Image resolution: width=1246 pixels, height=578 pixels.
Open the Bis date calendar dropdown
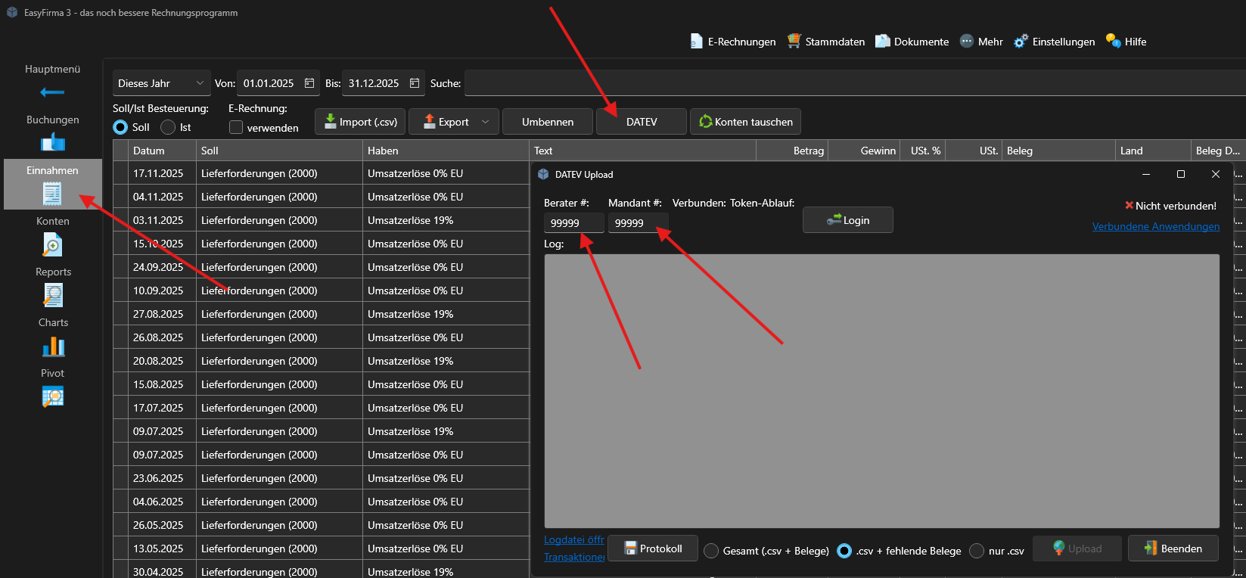pos(415,83)
